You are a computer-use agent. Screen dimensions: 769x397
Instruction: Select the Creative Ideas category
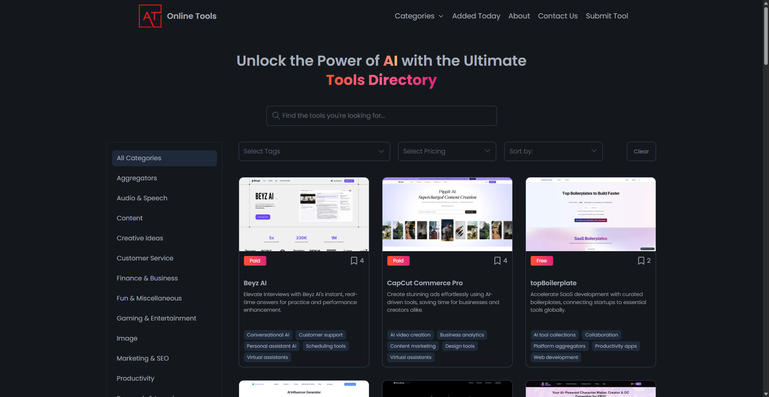pyautogui.click(x=165, y=238)
